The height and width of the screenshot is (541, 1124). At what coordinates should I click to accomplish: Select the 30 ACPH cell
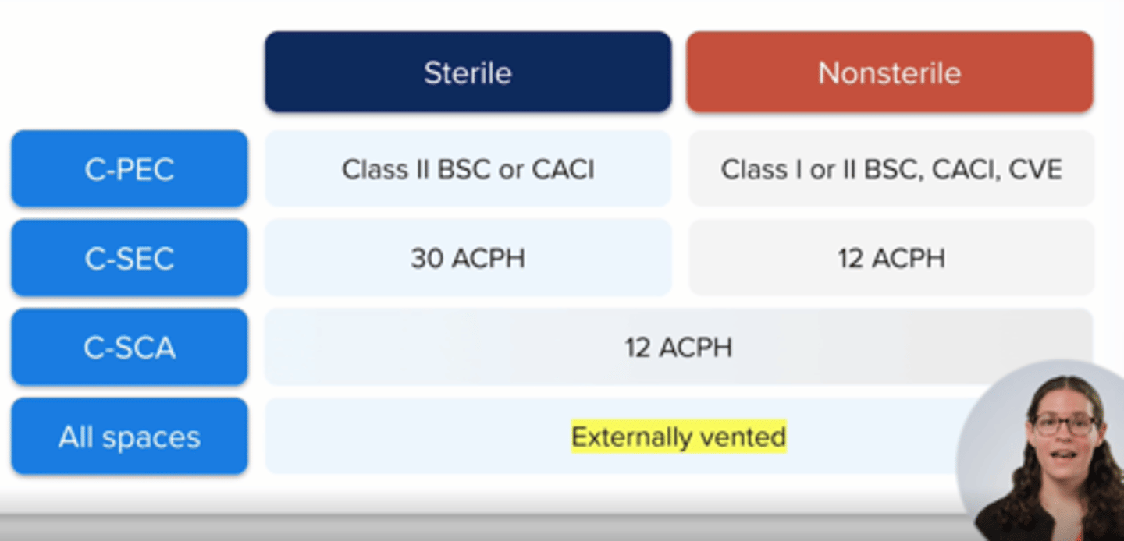click(x=468, y=258)
